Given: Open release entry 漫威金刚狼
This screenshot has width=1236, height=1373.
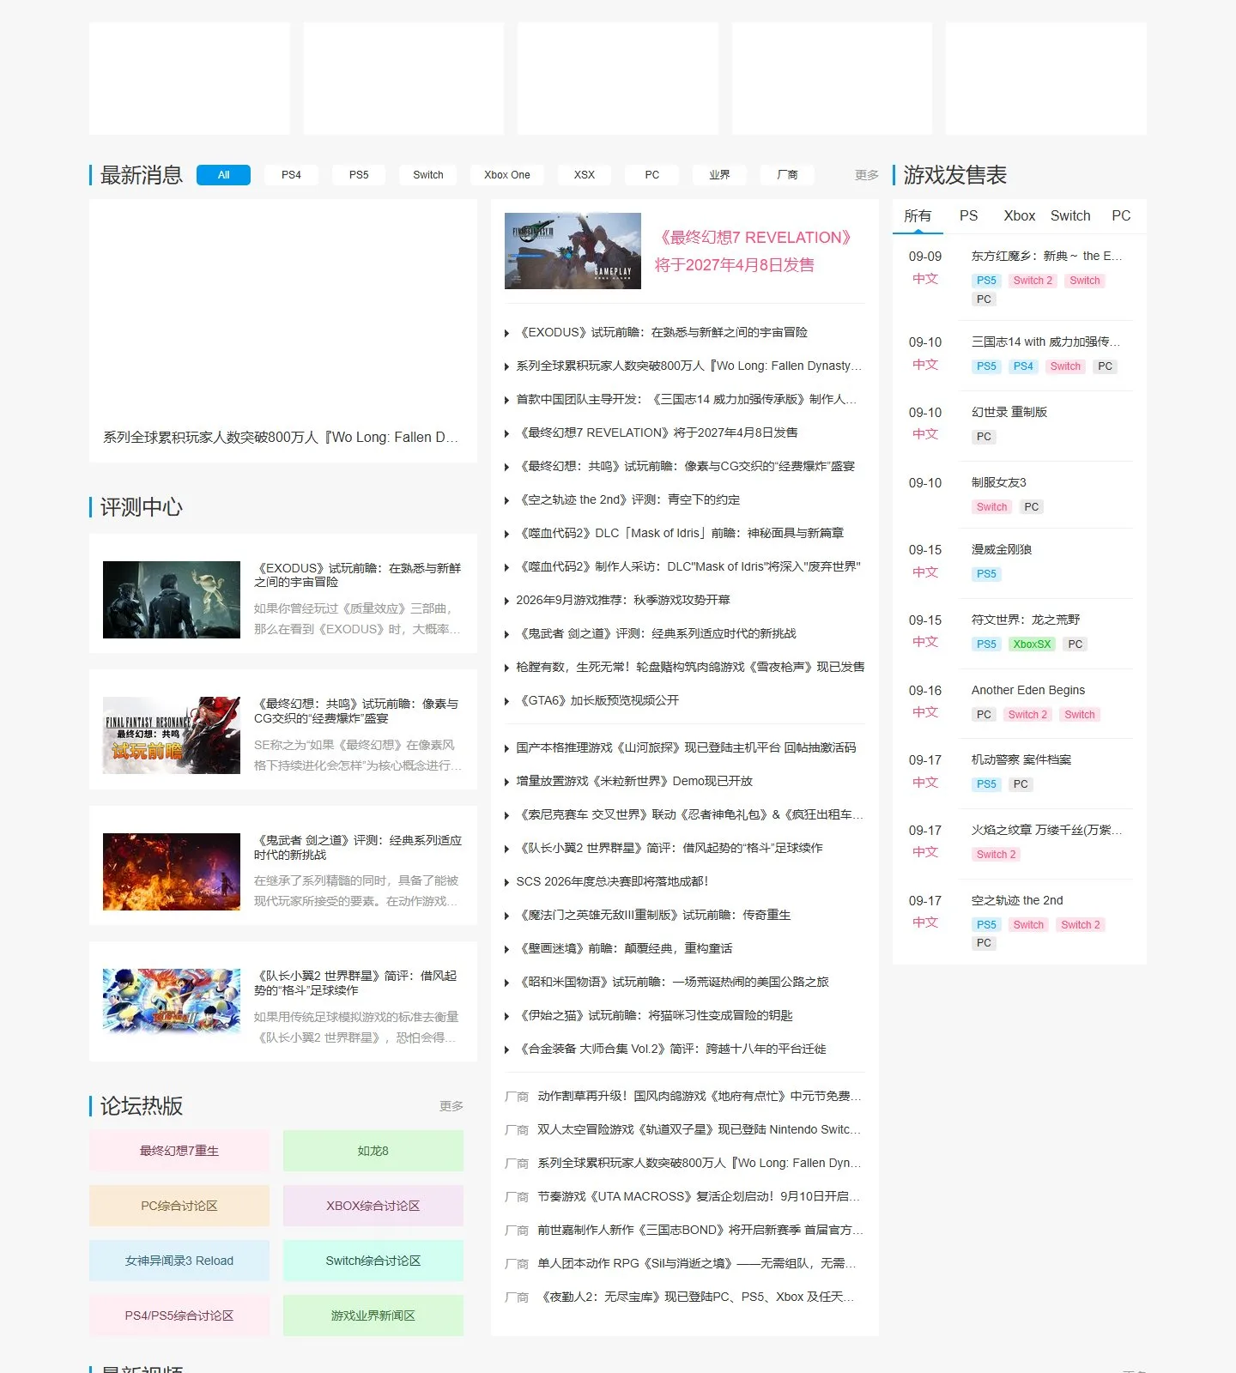Looking at the screenshot, I should tap(1002, 549).
